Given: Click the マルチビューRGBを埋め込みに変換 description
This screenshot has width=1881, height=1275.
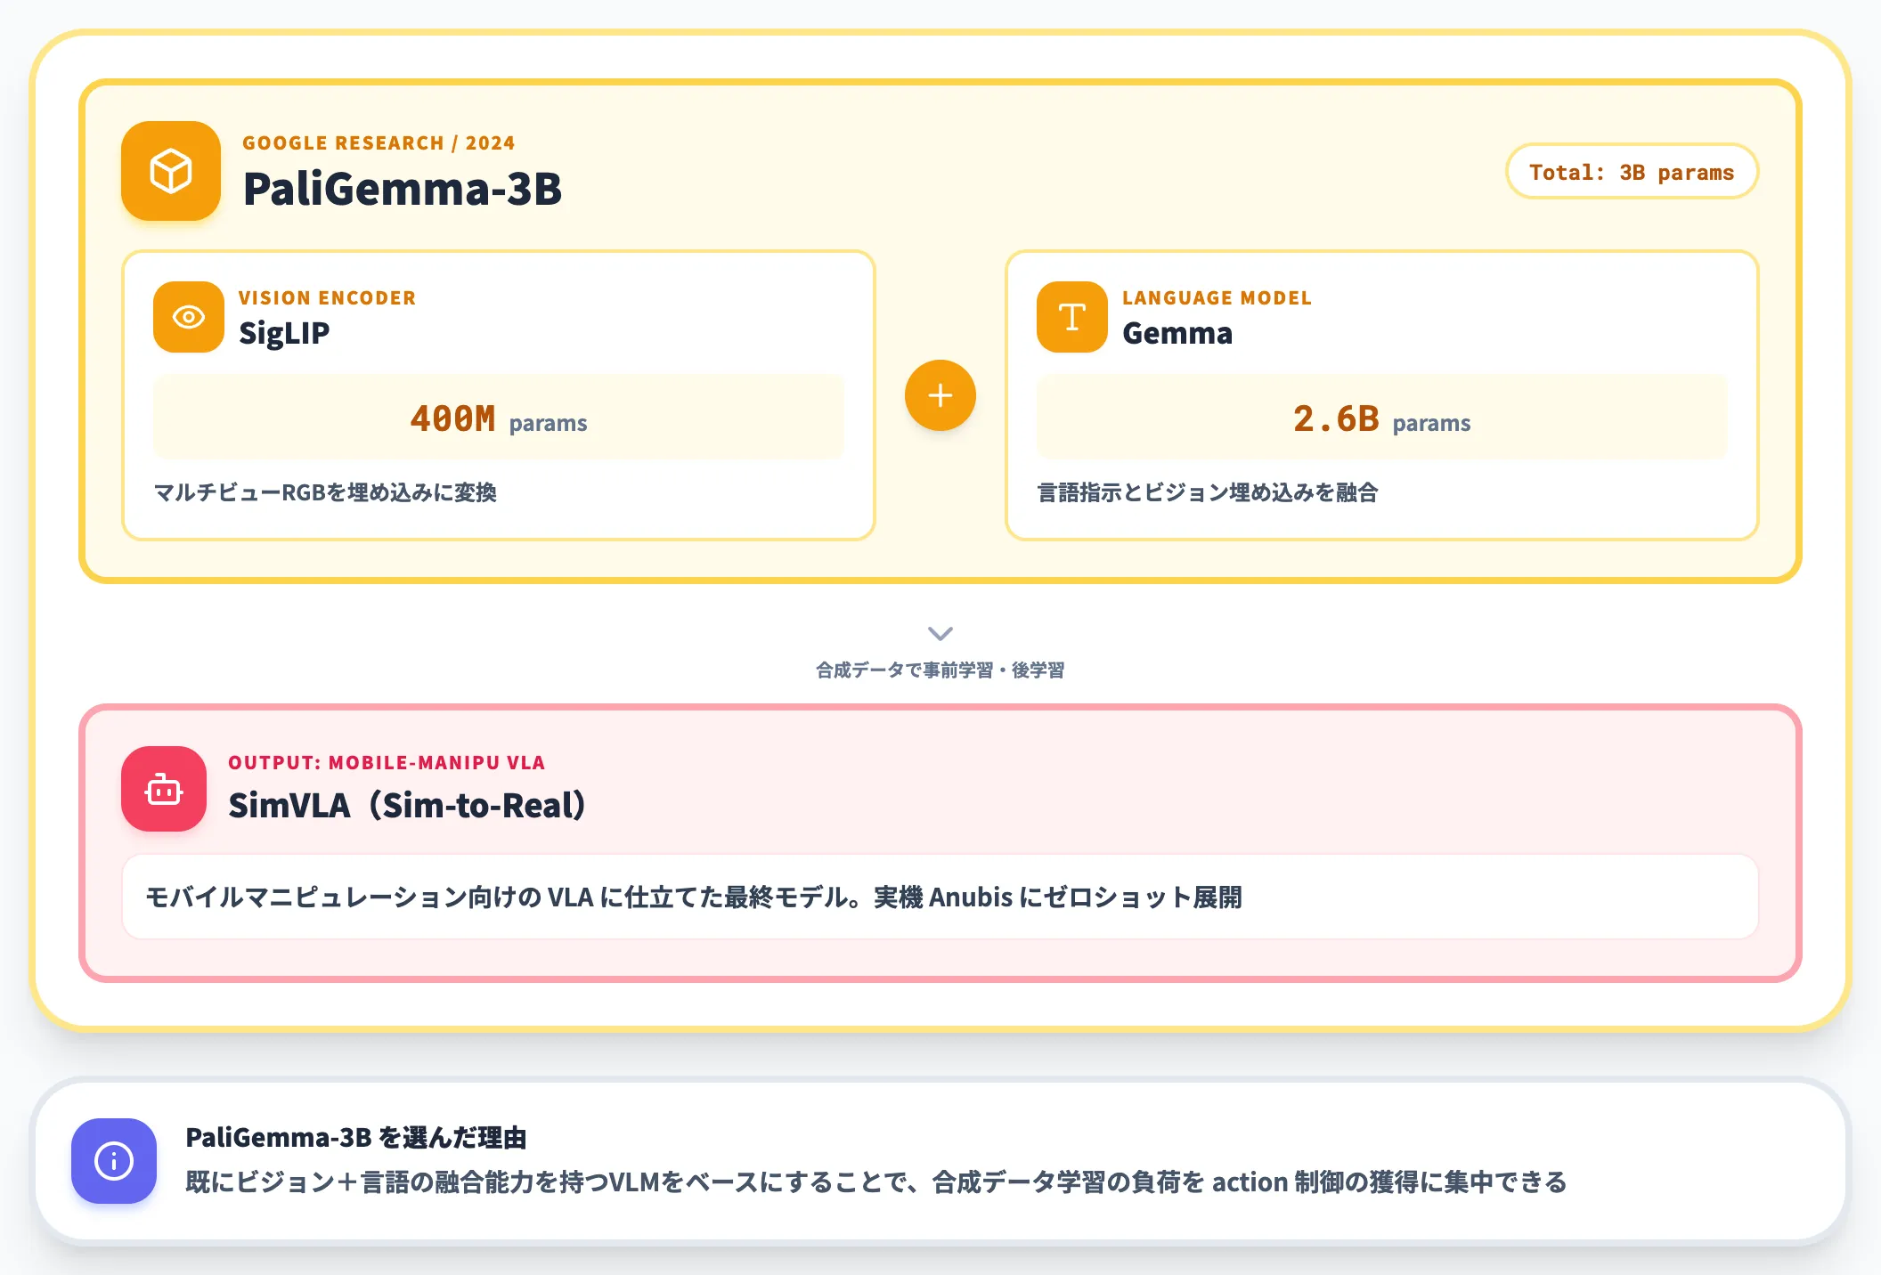Looking at the screenshot, I should pyautogui.click(x=325, y=492).
